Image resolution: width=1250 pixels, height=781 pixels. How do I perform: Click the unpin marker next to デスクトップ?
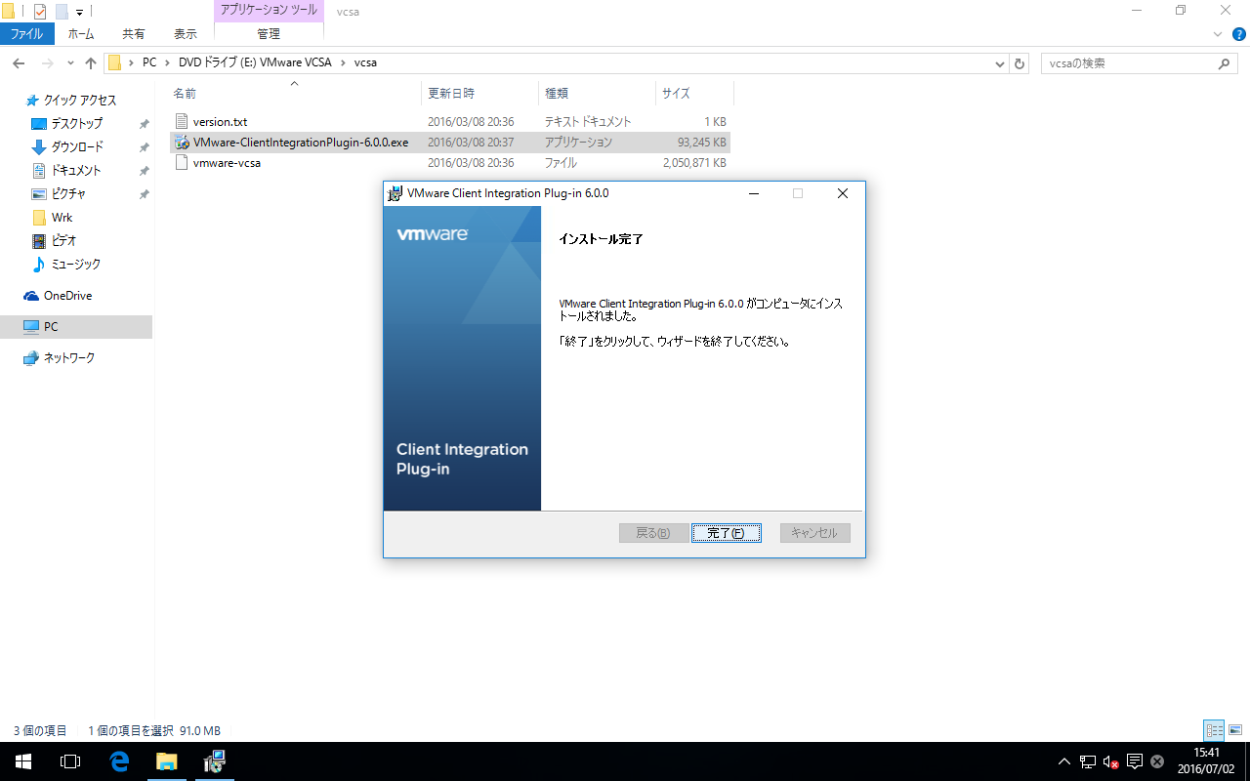click(x=144, y=124)
